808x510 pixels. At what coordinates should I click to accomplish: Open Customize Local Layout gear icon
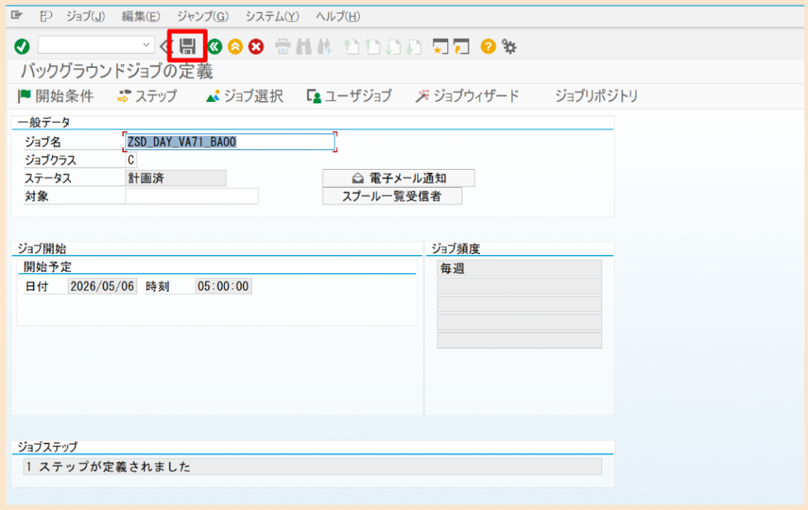point(509,47)
